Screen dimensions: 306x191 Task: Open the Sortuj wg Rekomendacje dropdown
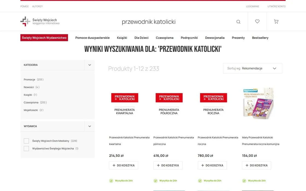[252, 68]
